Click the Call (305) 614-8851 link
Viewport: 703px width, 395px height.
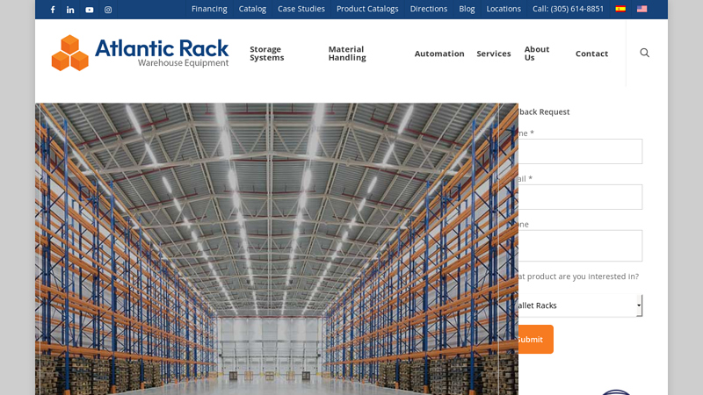(568, 9)
